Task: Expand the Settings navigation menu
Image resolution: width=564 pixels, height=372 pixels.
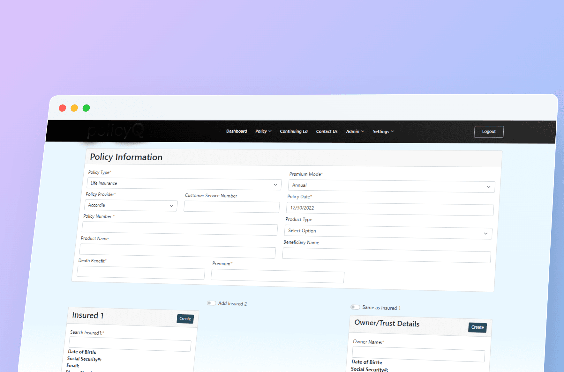Action: pos(383,132)
